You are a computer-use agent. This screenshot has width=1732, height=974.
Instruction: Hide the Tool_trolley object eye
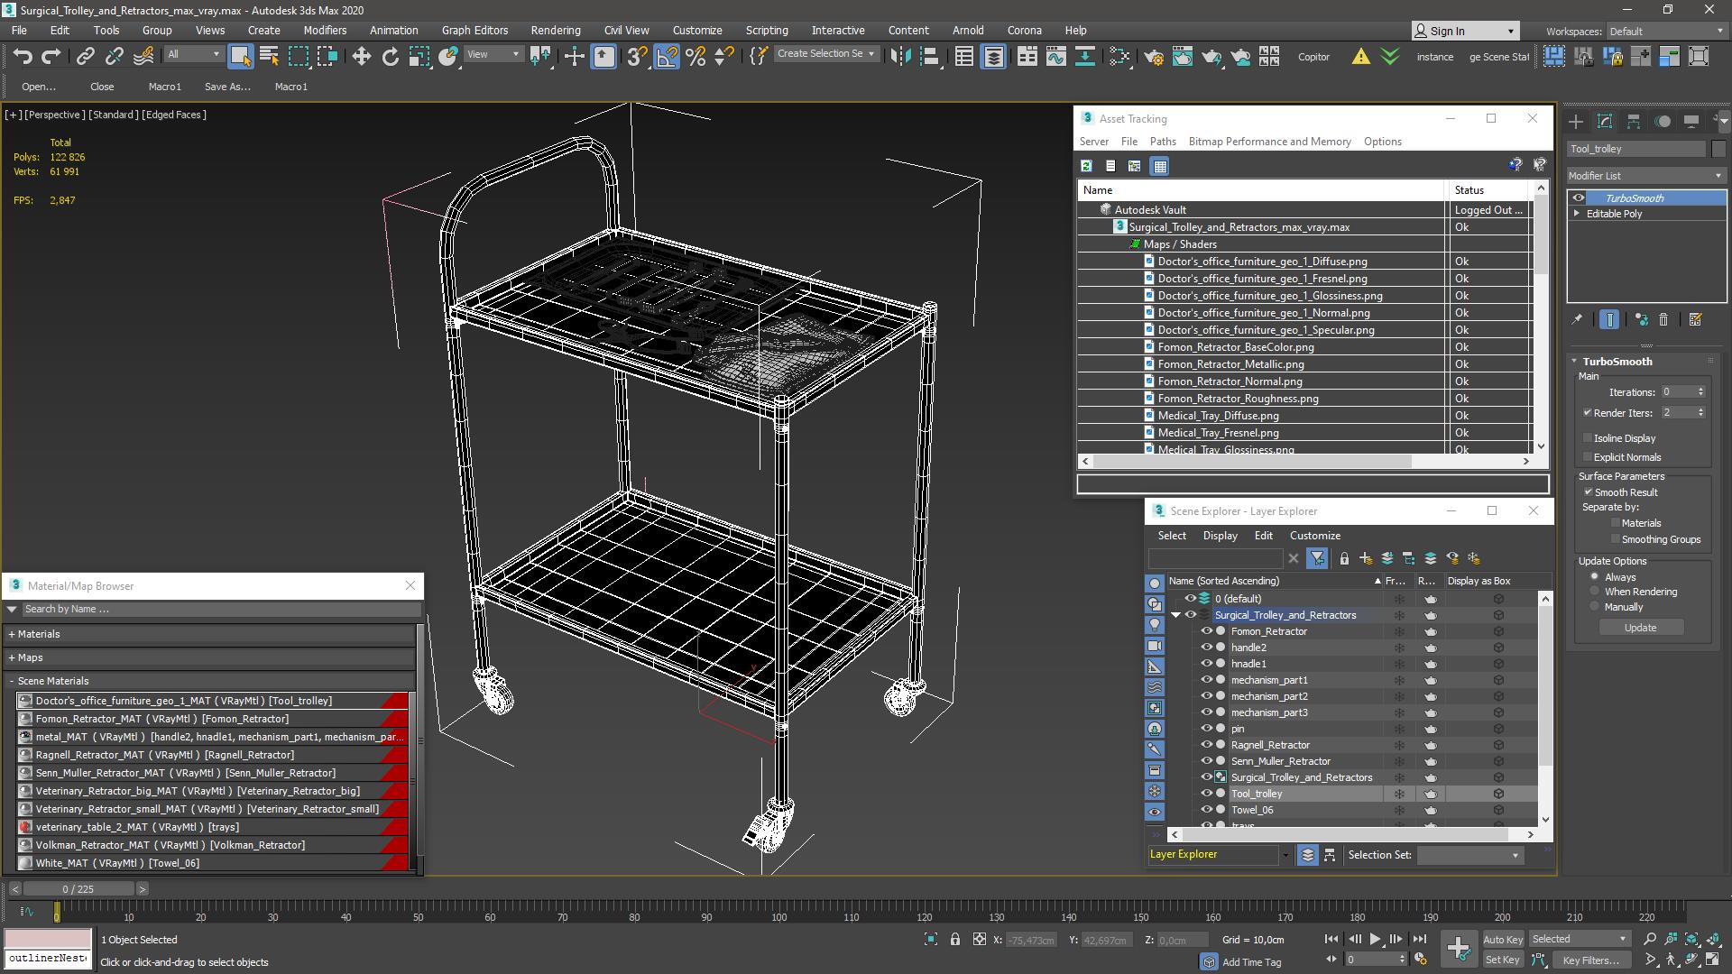pyautogui.click(x=1206, y=794)
